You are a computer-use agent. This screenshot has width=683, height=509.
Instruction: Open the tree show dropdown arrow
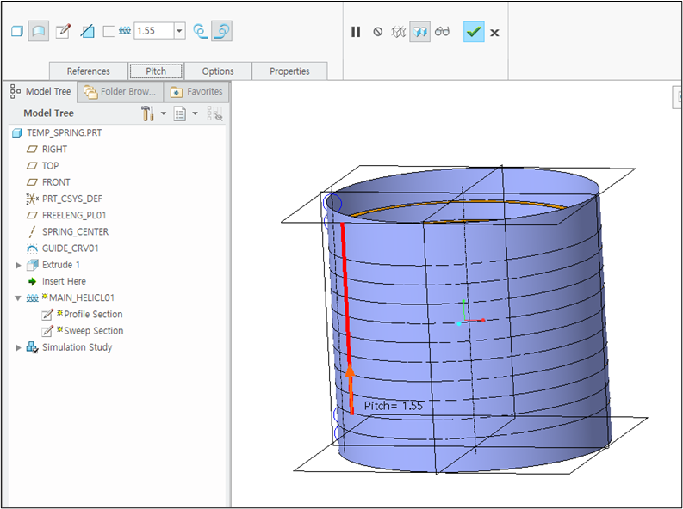tap(196, 113)
